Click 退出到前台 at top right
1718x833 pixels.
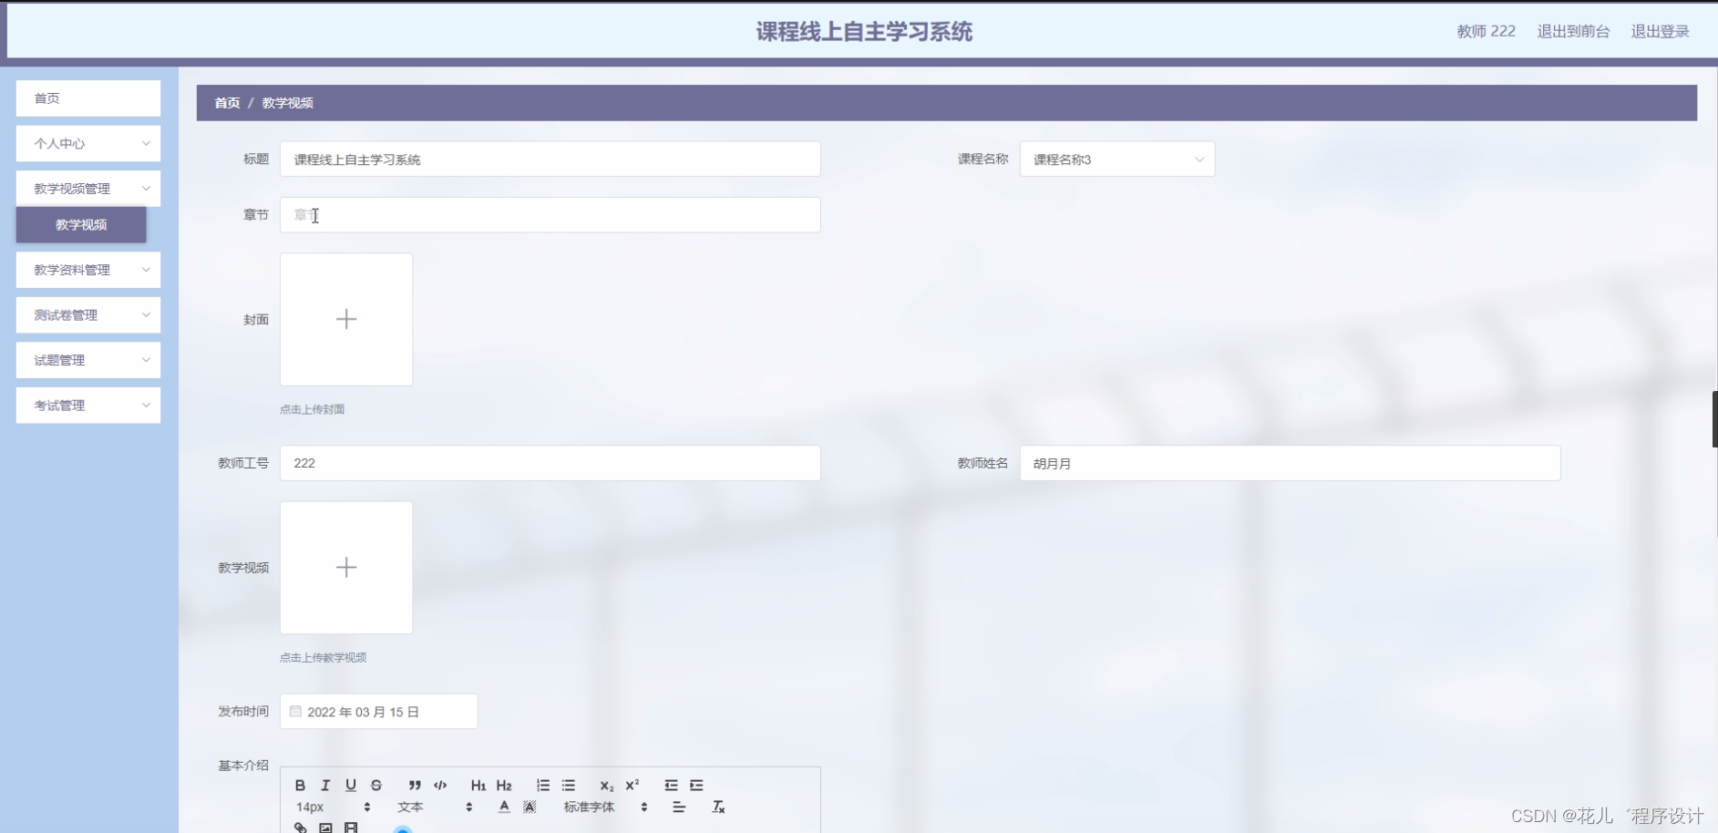(1573, 30)
